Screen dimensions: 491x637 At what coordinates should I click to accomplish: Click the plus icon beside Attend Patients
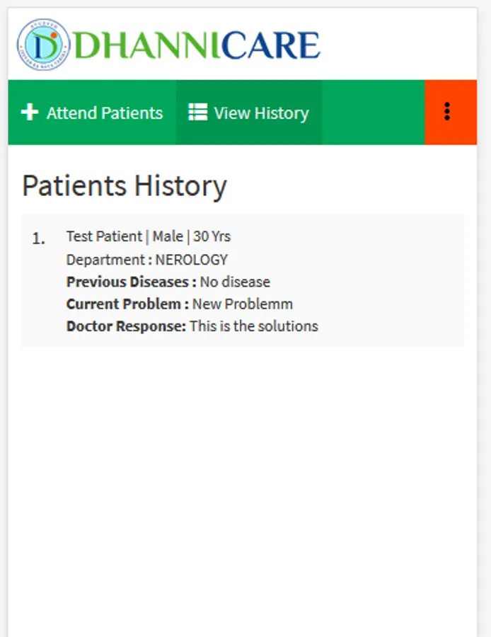pyautogui.click(x=29, y=113)
